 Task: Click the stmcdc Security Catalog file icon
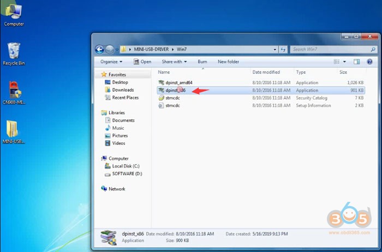point(161,98)
